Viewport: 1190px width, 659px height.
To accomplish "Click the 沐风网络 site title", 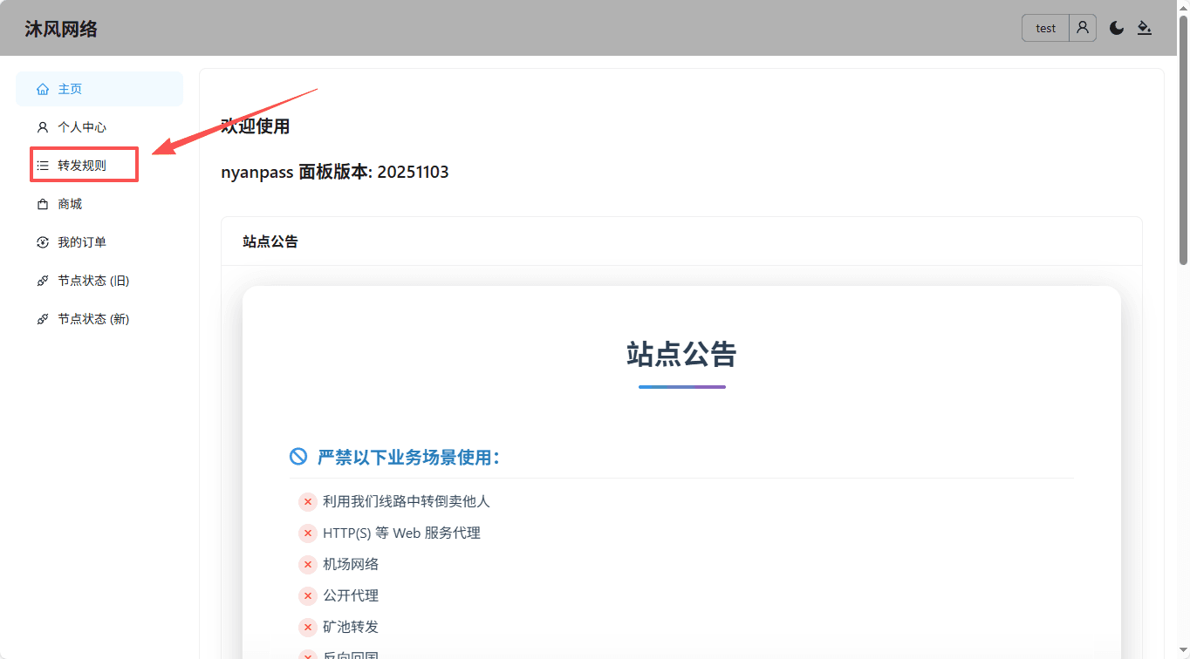I will click(61, 29).
